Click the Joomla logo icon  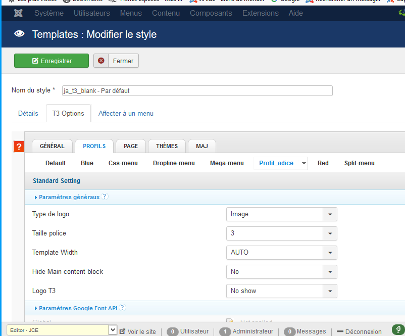tap(19, 13)
